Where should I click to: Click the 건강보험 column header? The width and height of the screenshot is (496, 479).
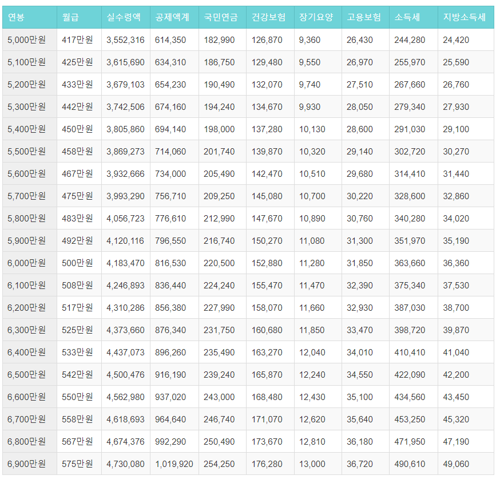click(270, 17)
